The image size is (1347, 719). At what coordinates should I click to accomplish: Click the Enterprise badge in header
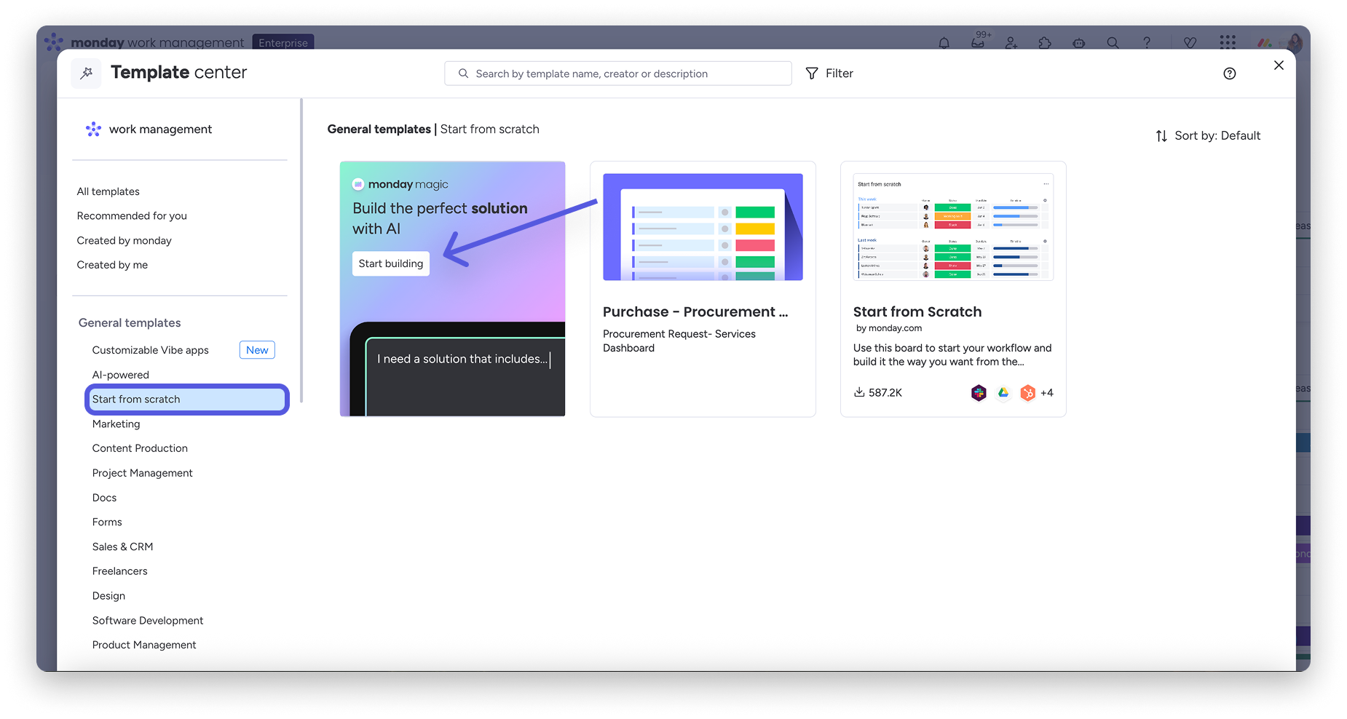(283, 42)
